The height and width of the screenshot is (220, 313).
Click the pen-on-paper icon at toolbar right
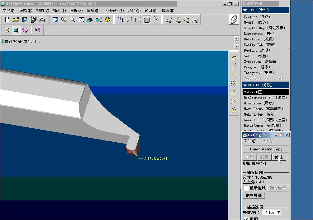click(x=234, y=20)
